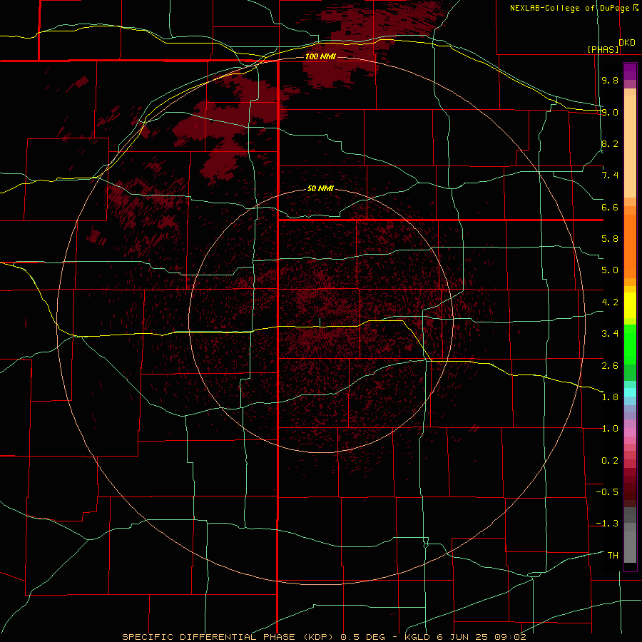Click the purple top segment of the color bar
642x642 pixels.
click(630, 71)
